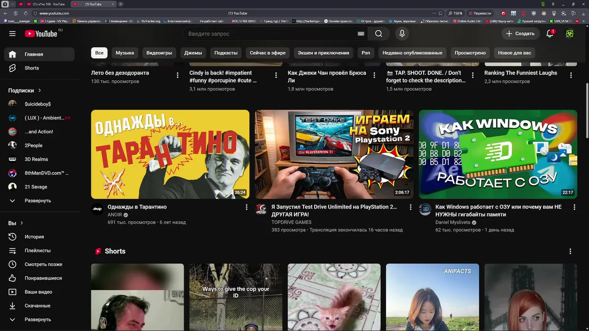Open new browser tab with plus button
This screenshot has width=589, height=331.
pyautogui.click(x=121, y=4)
